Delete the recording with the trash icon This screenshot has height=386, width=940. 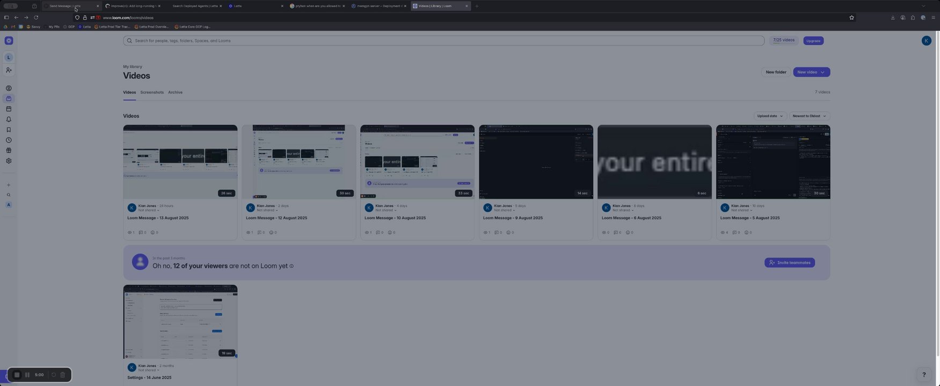point(62,375)
